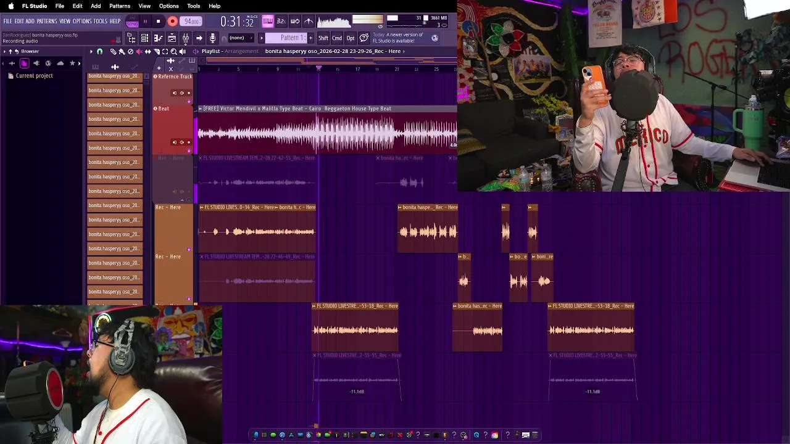790x444 pixels.
Task: Click the plus button after Pattern 1
Action: click(310, 38)
